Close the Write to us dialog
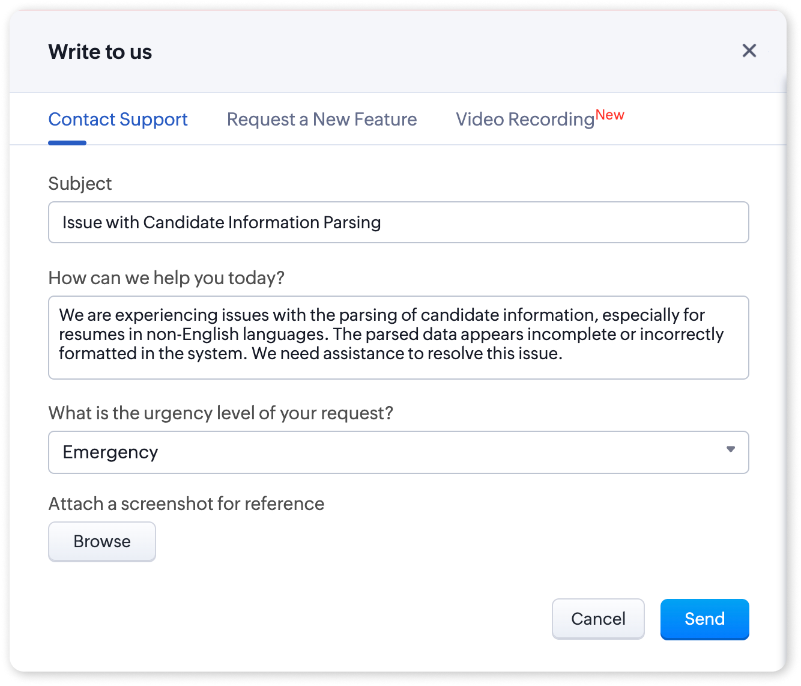This screenshot has width=801, height=686. click(749, 50)
